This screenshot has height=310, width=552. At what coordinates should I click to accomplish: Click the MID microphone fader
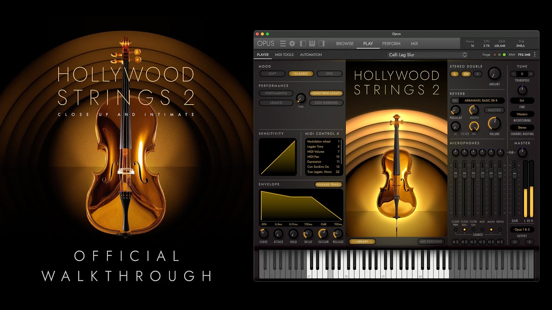click(x=482, y=173)
